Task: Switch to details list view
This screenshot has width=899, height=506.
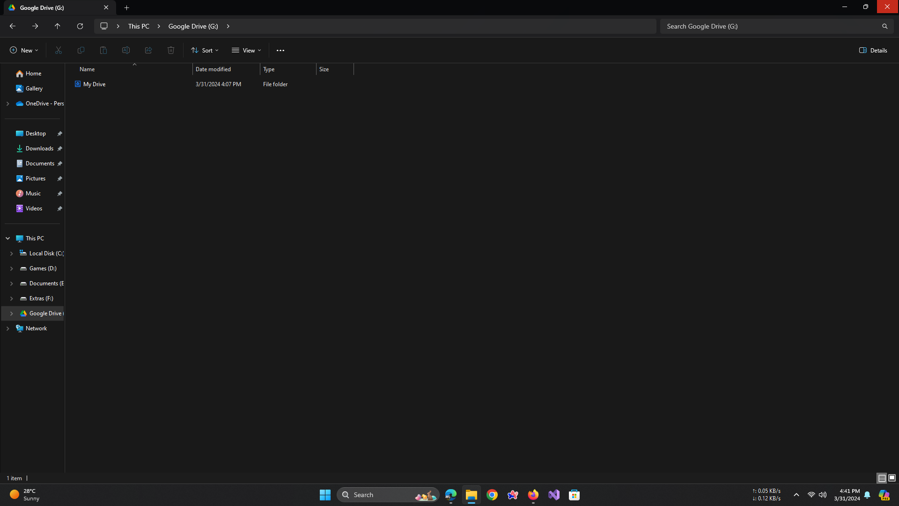Action: coord(882,478)
